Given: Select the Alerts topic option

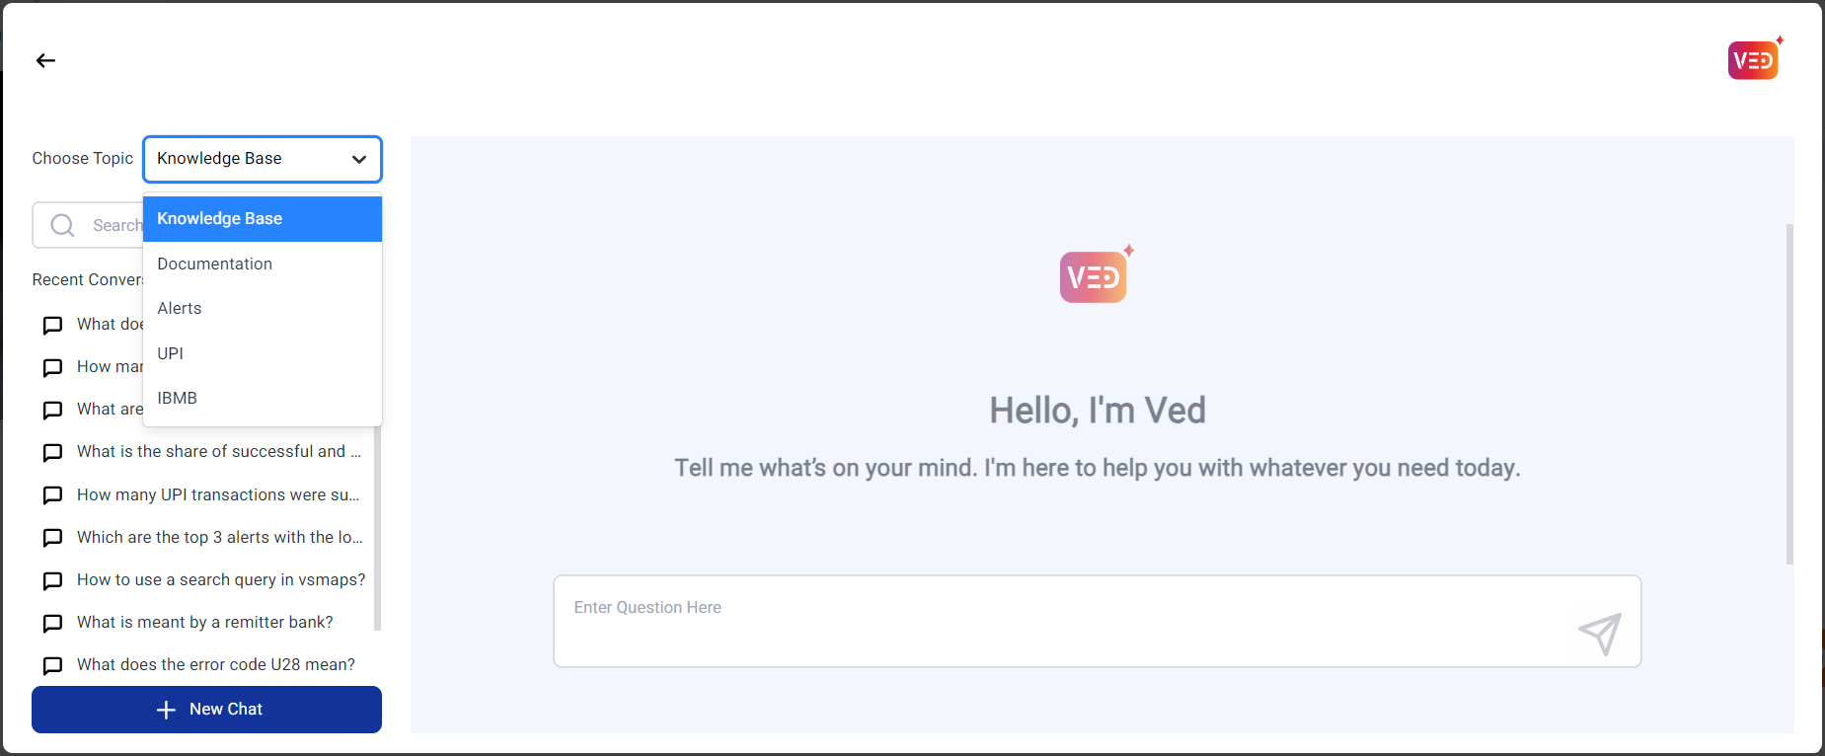Looking at the screenshot, I should click(x=180, y=308).
